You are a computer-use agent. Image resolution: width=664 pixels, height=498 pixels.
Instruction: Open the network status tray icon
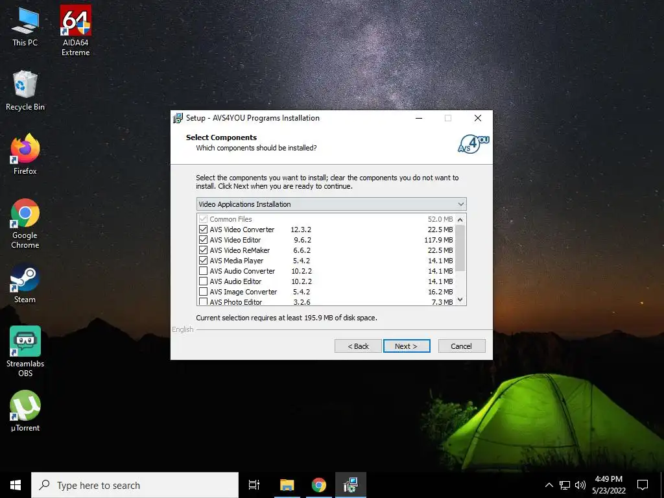pos(565,485)
